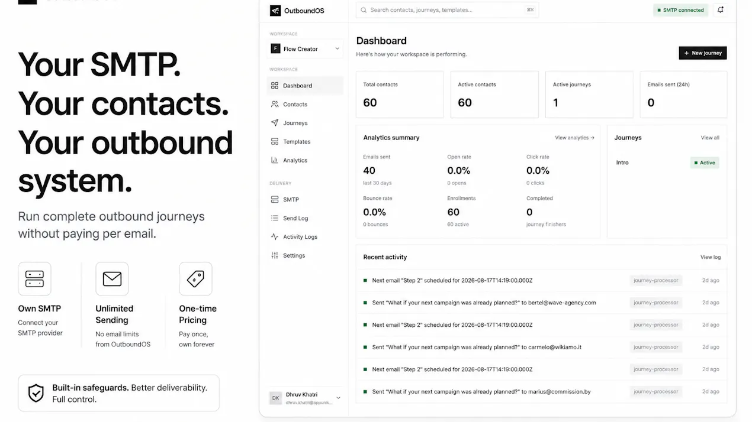This screenshot has height=422, width=752.
Task: Focus the search contacts, journeys, templates field
Action: tap(447, 10)
